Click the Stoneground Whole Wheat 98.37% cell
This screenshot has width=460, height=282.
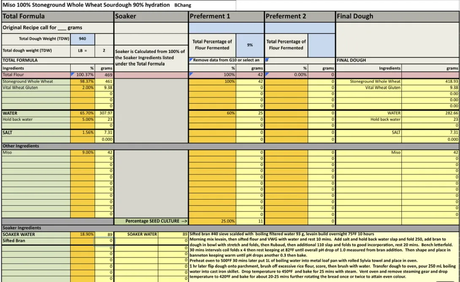point(82,82)
